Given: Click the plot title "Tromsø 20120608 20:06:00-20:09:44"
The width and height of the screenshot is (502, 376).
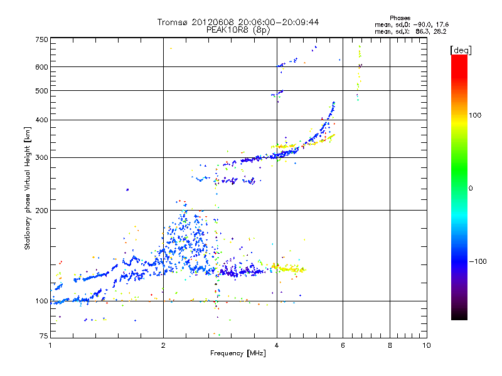Looking at the screenshot, I should tap(238, 22).
